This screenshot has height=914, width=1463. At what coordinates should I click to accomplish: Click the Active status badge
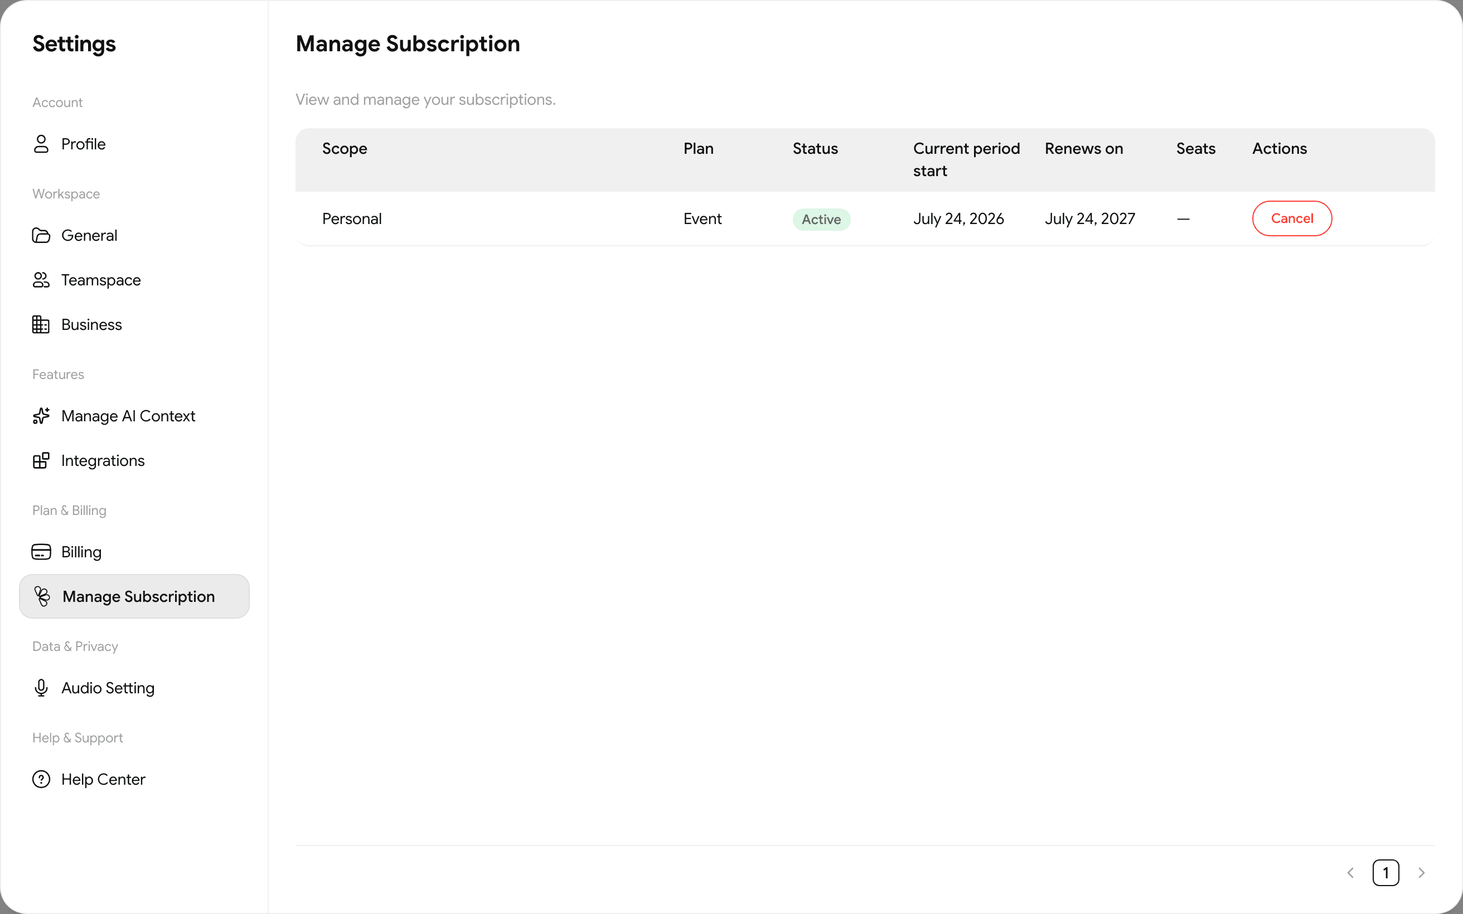[822, 220]
